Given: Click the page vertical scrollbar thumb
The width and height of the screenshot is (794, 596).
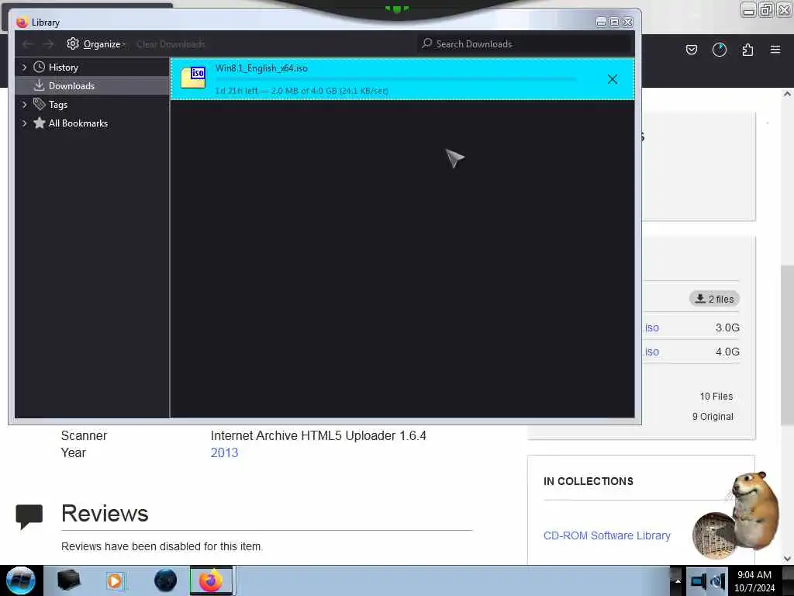Looking at the screenshot, I should tap(787, 345).
